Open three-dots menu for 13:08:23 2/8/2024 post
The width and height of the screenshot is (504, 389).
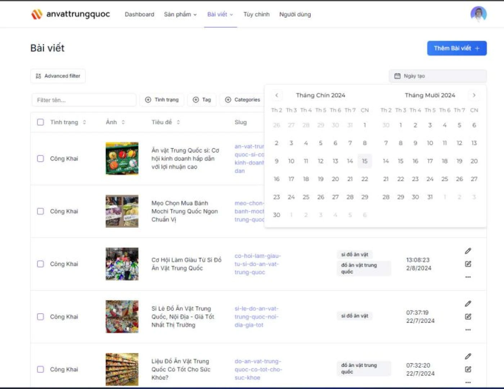pos(468,277)
